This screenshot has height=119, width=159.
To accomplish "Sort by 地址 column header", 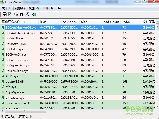I will coord(43,22).
